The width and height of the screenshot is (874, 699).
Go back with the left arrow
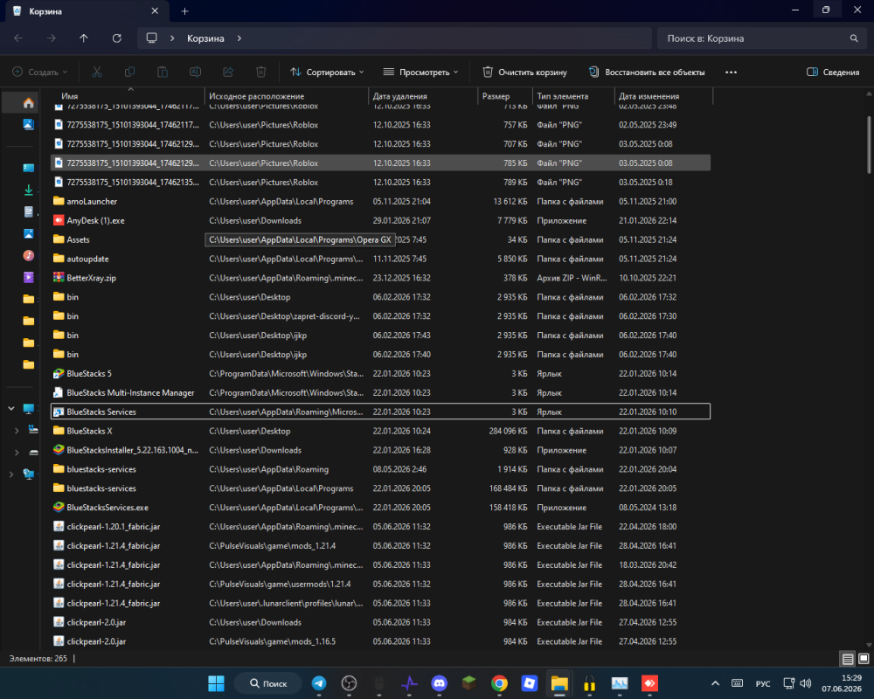point(18,38)
